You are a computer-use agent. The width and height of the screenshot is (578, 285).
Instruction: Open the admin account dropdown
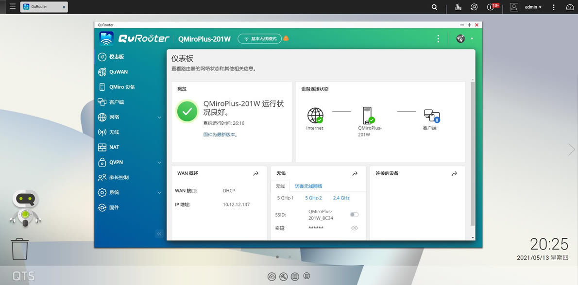click(x=533, y=7)
